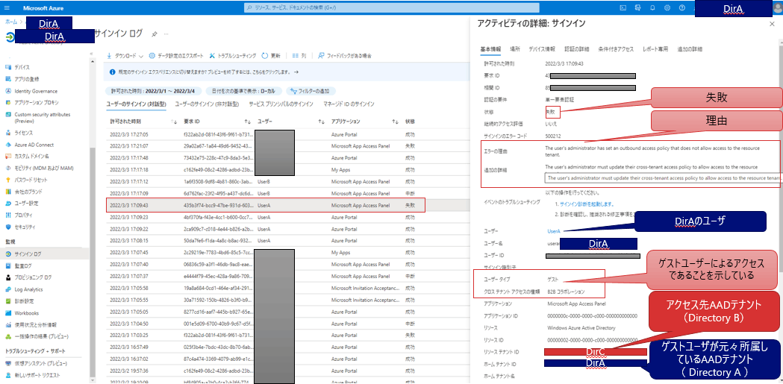Switch to サービス プリンシパルのサインイン tab
The width and height of the screenshot is (783, 384).
point(281,104)
